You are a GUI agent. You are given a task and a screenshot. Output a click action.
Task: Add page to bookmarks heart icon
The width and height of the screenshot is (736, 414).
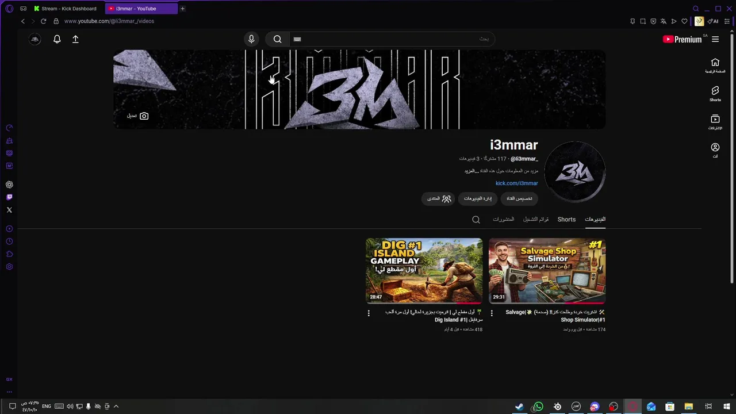[x=684, y=21]
